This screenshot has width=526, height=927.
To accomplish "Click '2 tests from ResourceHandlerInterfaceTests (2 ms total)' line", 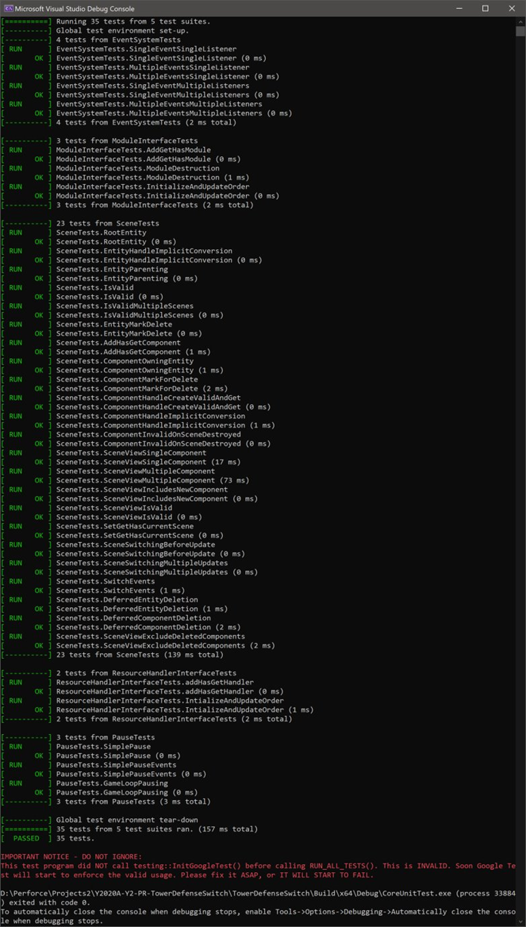I will [x=174, y=719].
